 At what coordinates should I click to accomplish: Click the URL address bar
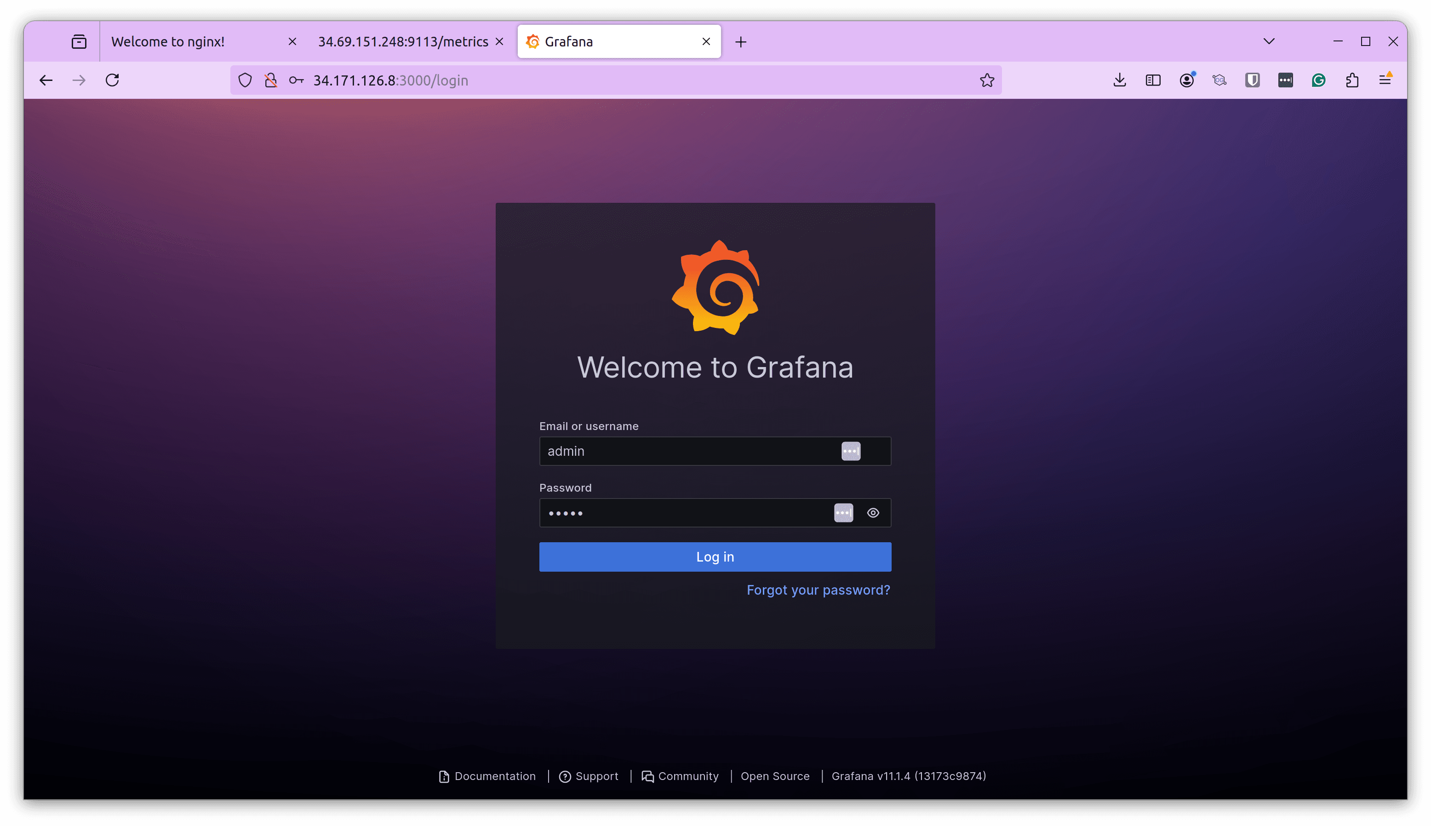(615, 80)
